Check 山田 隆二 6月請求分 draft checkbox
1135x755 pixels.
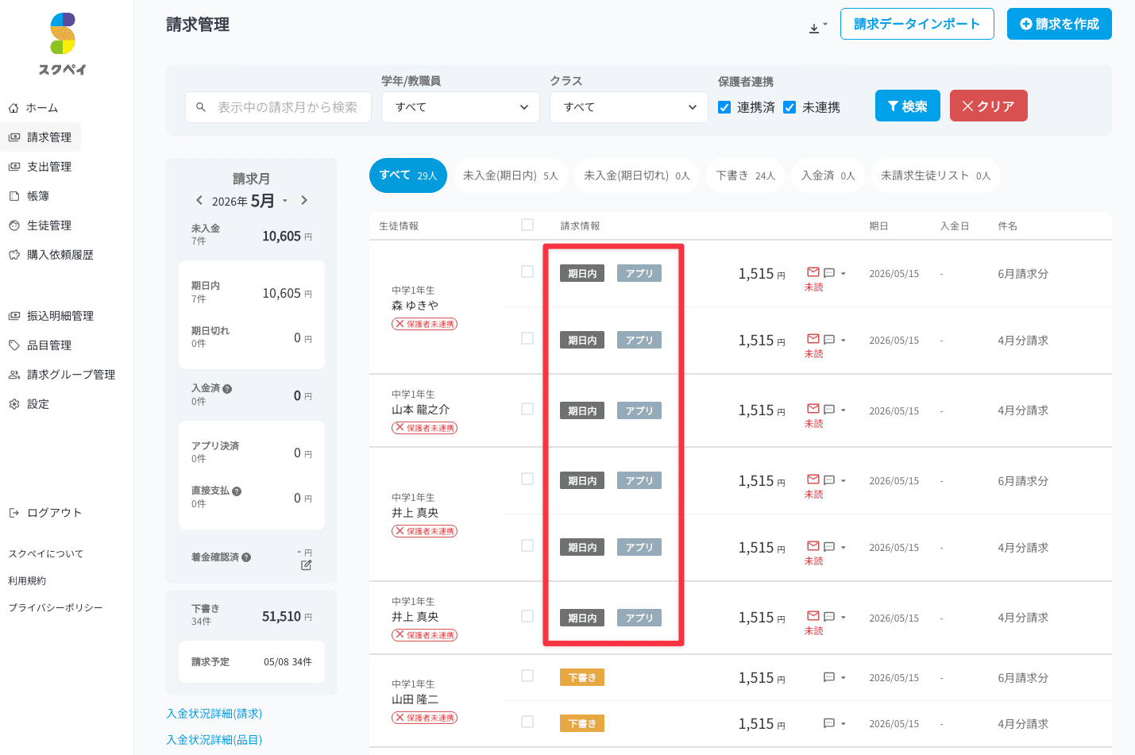527,676
